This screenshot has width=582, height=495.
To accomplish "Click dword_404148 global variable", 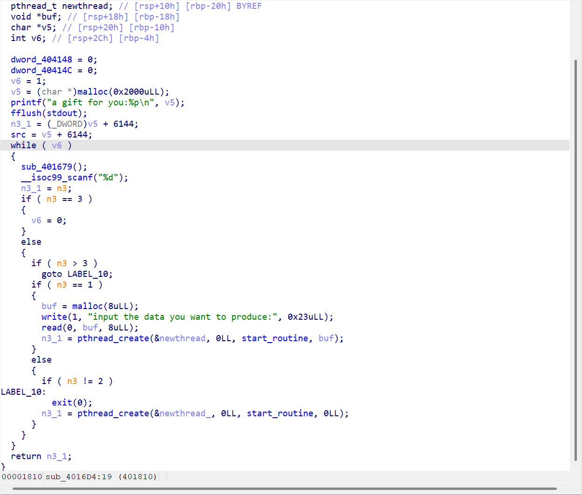I will click(42, 60).
